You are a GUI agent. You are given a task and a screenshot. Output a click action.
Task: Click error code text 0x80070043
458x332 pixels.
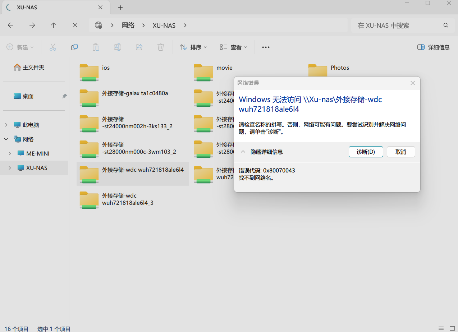[x=279, y=170]
